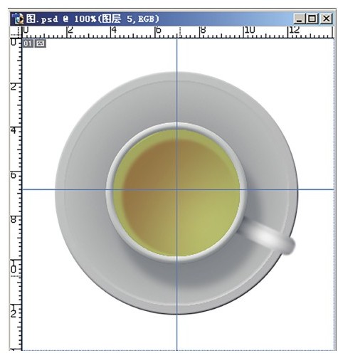Click the horizontal guide right of the saucer
Image resolution: width=338 pixels, height=353 pixels.
click(316, 189)
